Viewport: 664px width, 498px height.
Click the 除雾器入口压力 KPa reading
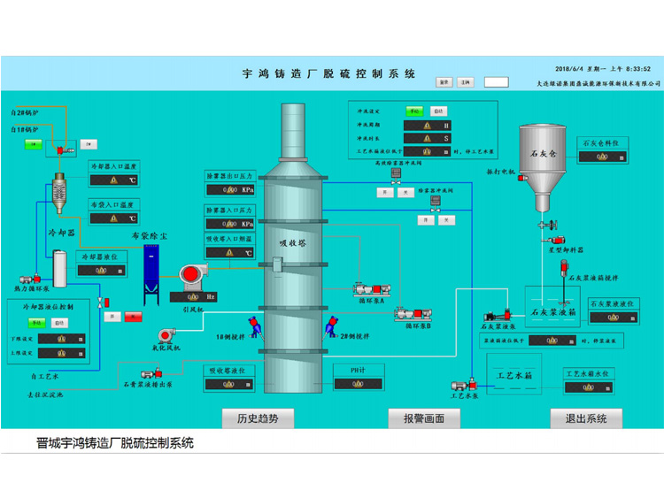(x=230, y=224)
